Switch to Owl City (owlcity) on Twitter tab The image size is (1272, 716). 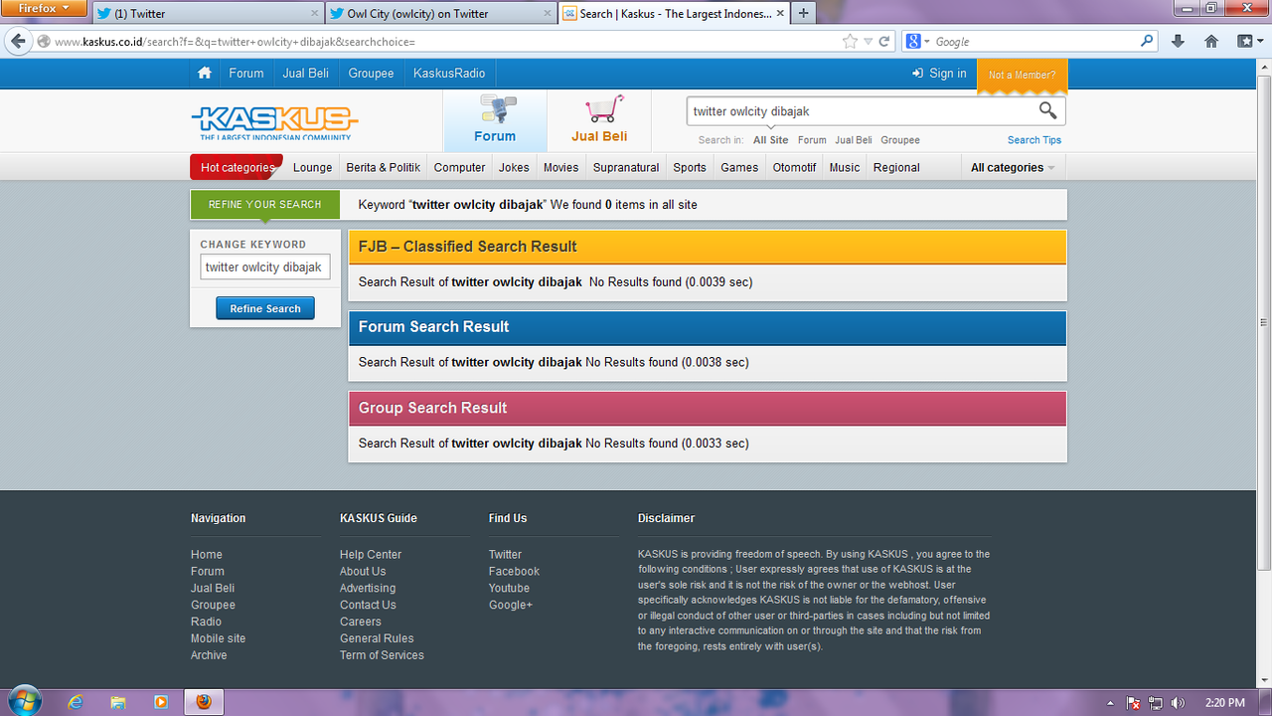[440, 13]
